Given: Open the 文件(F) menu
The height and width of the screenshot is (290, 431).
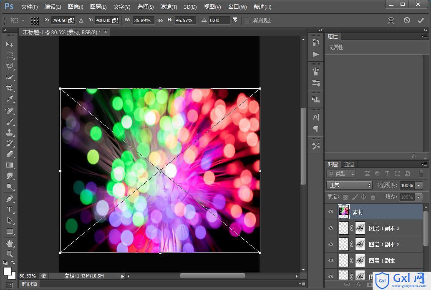Looking at the screenshot, I should (29, 7).
